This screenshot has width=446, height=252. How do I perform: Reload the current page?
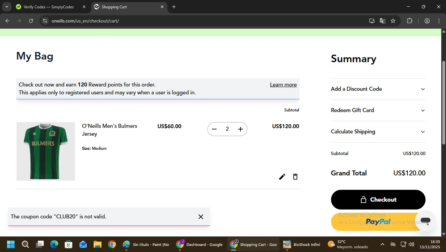point(31,21)
